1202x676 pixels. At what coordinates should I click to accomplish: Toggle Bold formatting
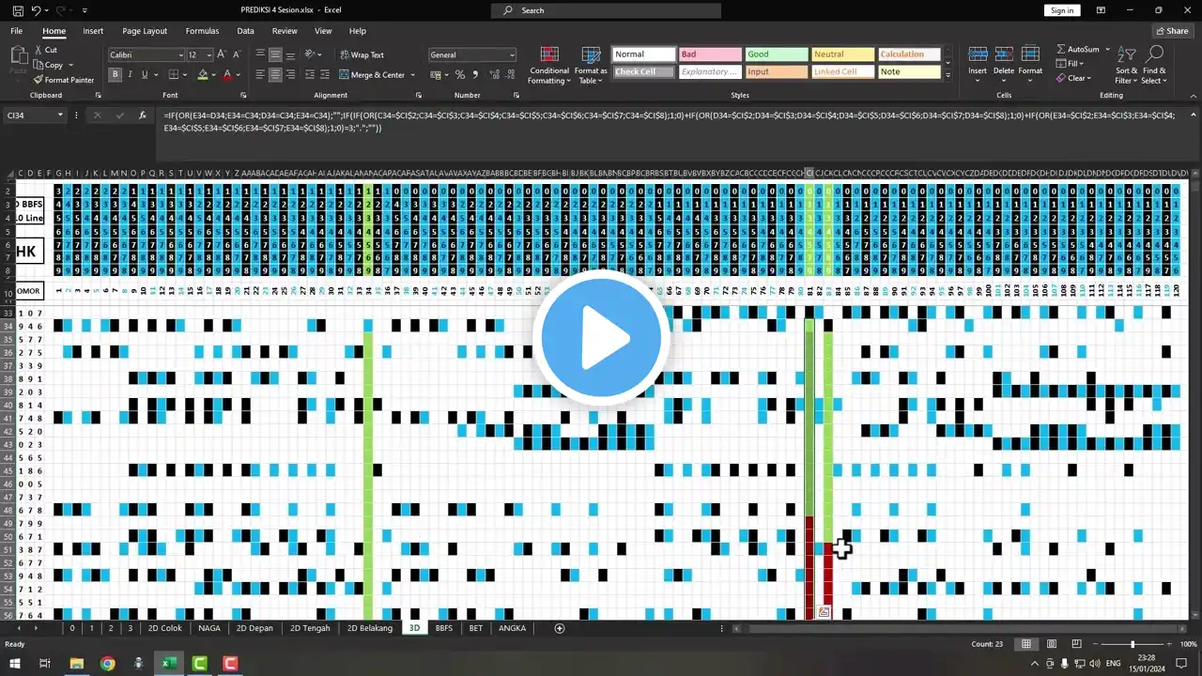[x=116, y=74]
